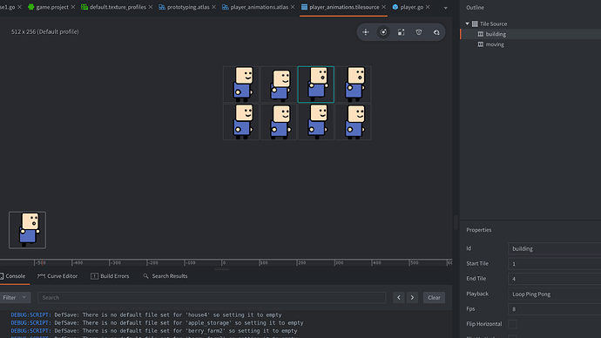The image size is (601, 338).
Task: Close the default.texture_profiles tab
Action: pos(150,7)
